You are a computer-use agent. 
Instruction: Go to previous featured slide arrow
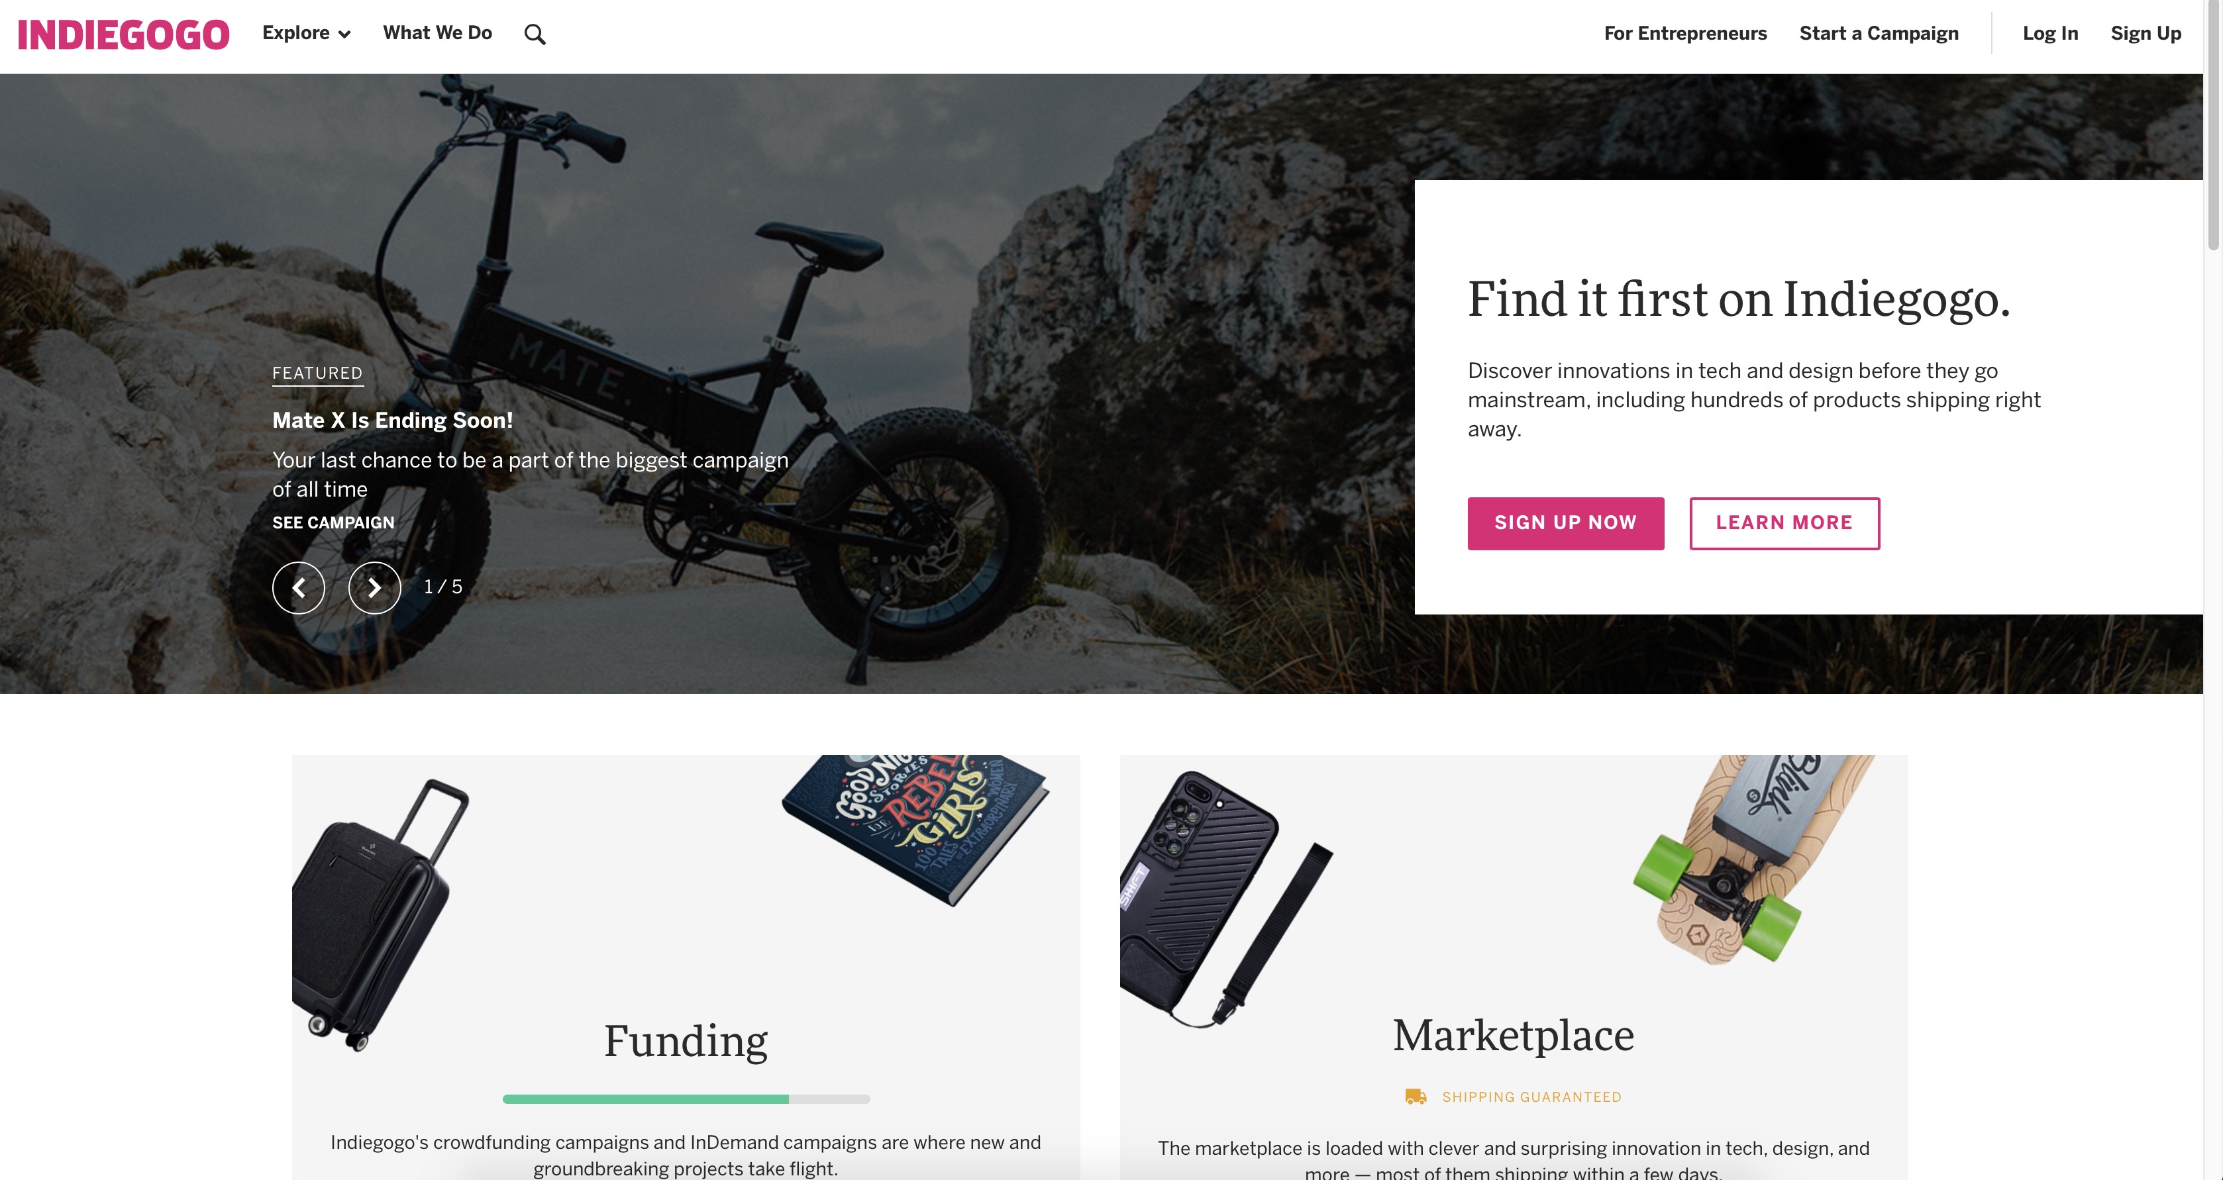(299, 587)
